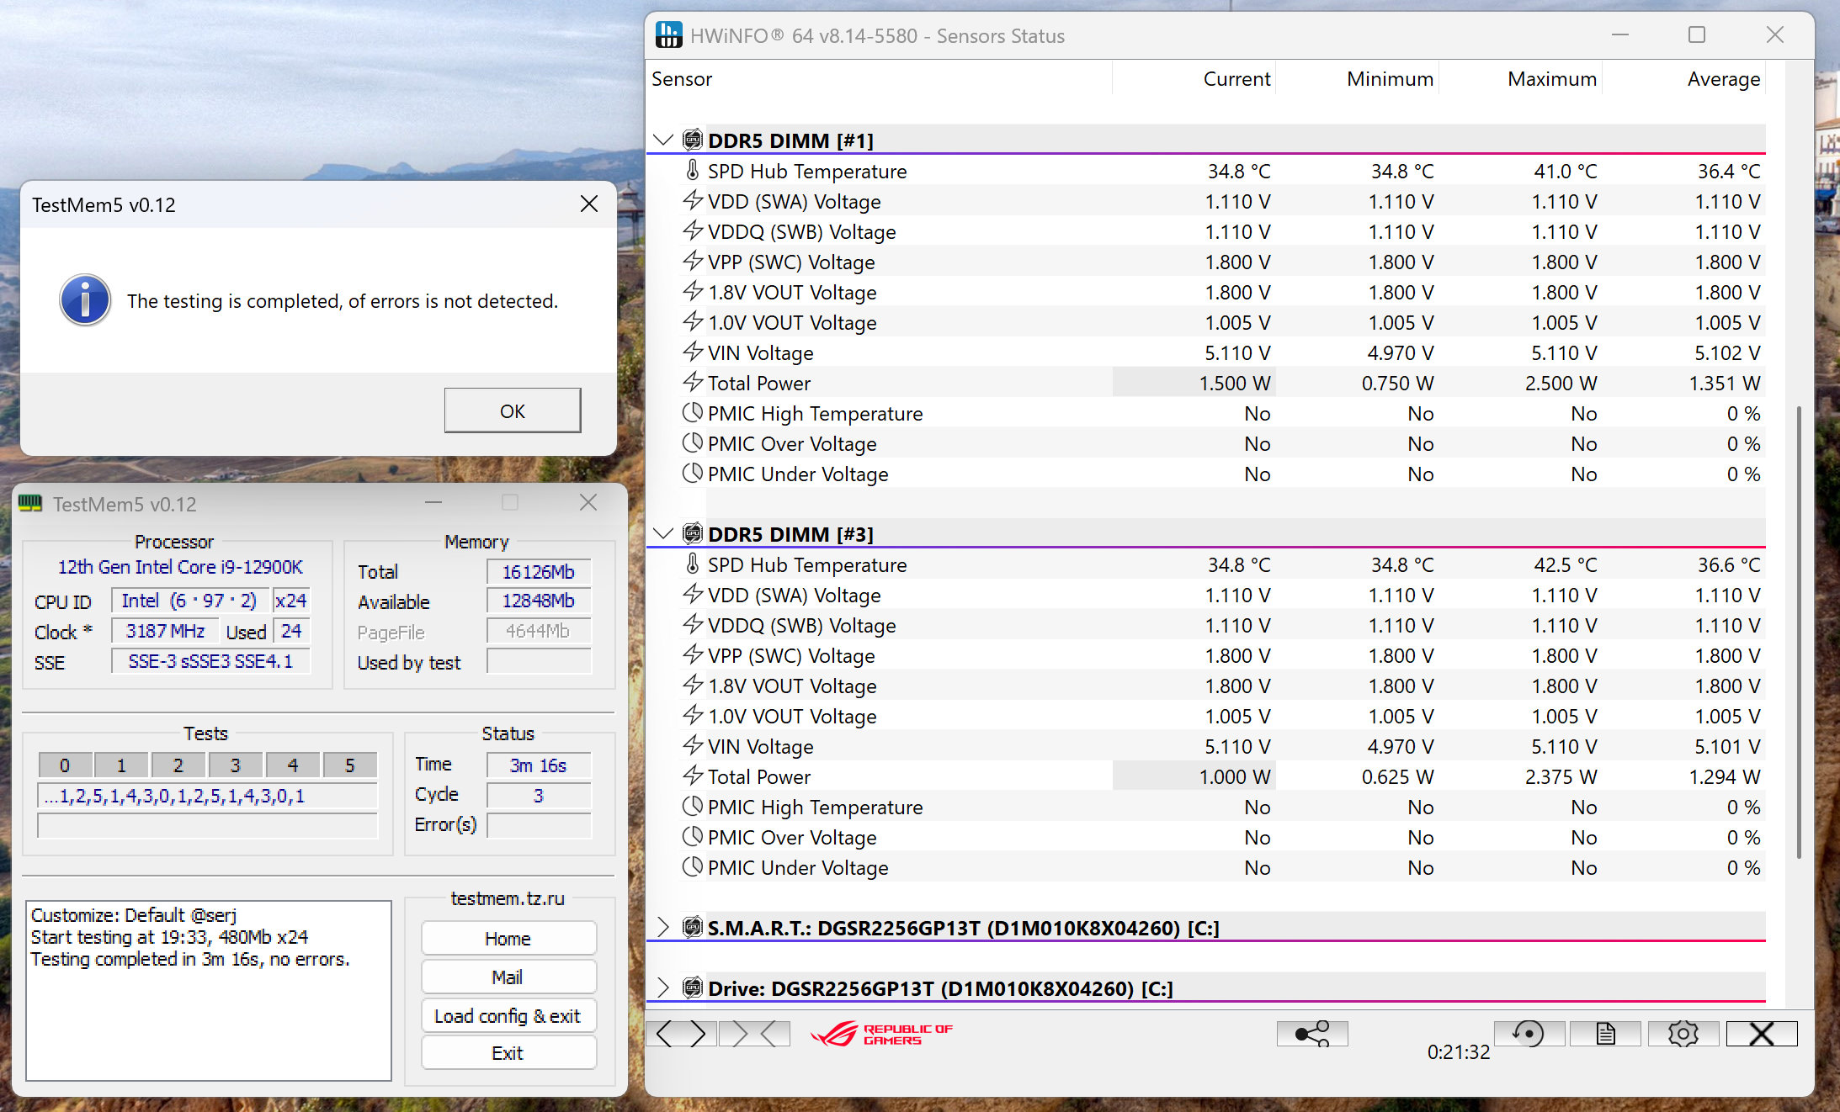1840x1112 pixels.
Task: Click Load config & exit button
Action: click(508, 1015)
